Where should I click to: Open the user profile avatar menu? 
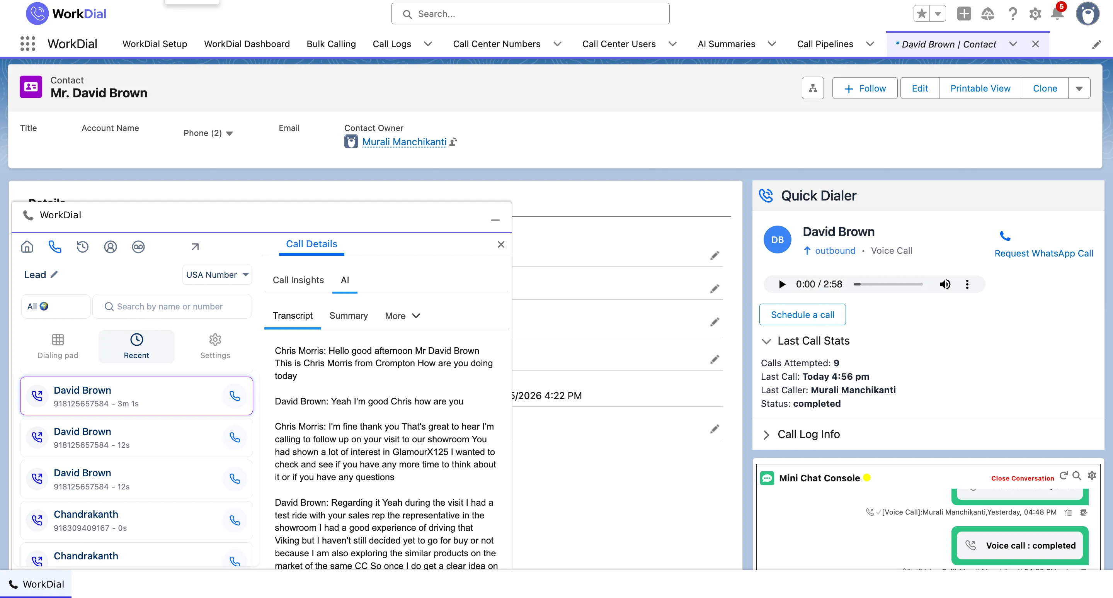[1087, 14]
